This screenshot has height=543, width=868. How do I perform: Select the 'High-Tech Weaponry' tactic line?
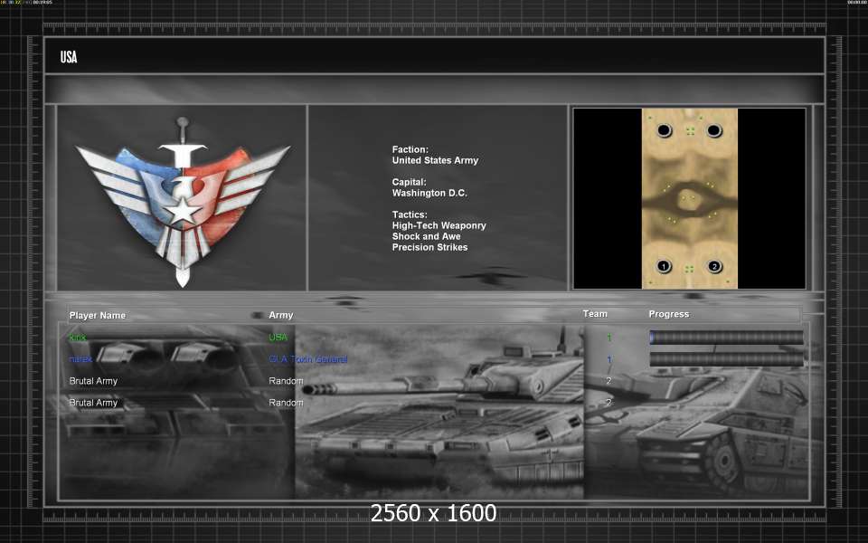(x=439, y=225)
